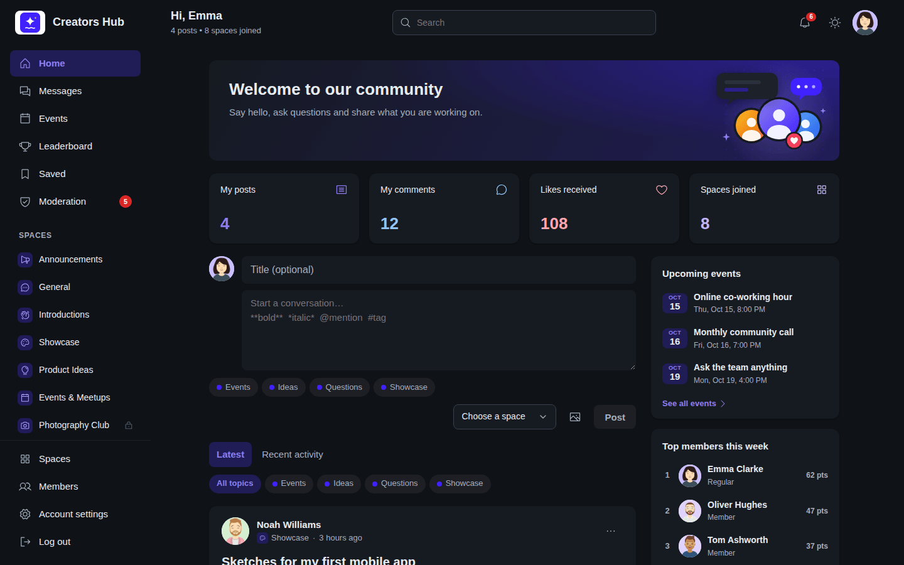The image size is (904, 565).
Task: Click the My comments bubble icon
Action: (502, 190)
